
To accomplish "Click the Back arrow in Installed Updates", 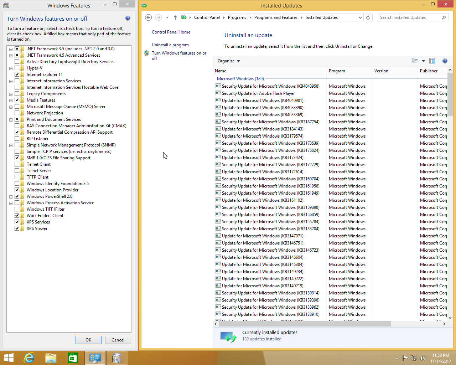I will pyautogui.click(x=149, y=17).
